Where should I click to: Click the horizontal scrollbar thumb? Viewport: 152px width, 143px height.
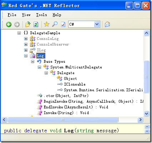63,119
